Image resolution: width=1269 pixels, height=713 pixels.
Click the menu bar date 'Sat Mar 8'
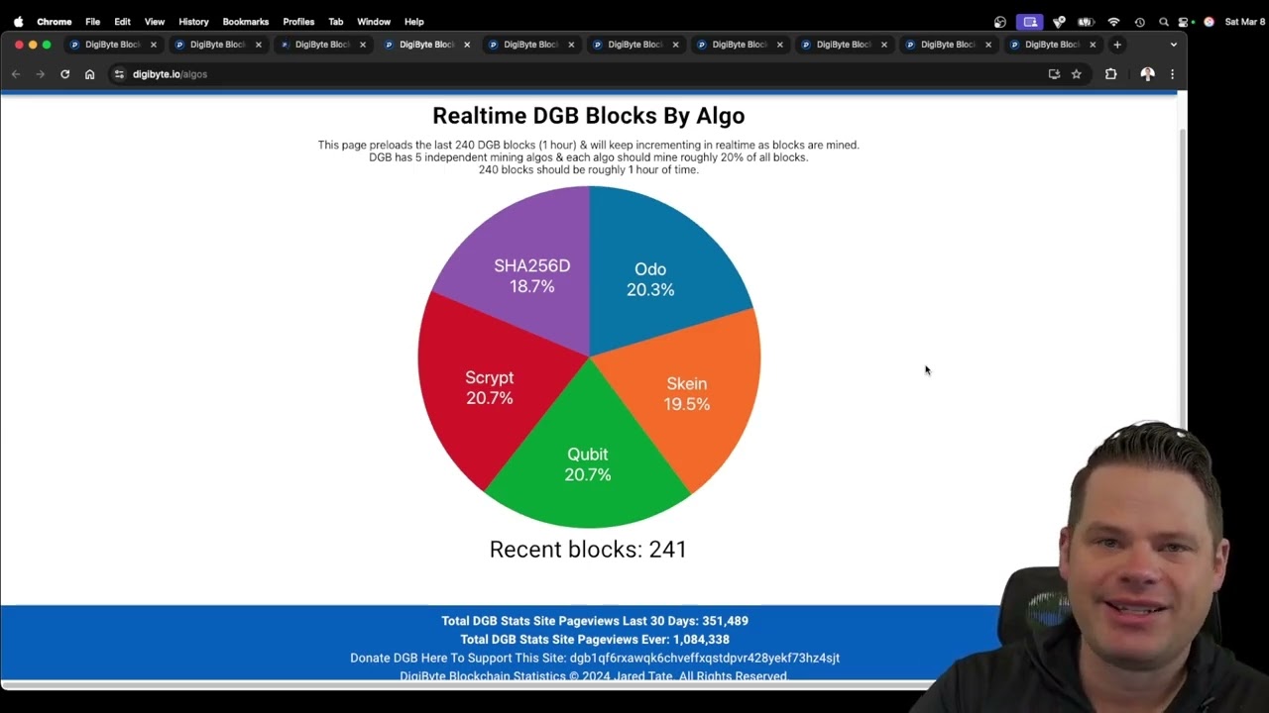(x=1244, y=22)
